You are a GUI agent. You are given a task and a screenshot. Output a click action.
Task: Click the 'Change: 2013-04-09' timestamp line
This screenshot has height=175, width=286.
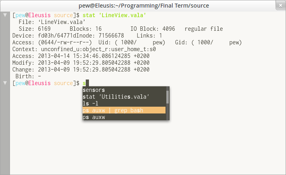pyautogui.click(x=81, y=70)
